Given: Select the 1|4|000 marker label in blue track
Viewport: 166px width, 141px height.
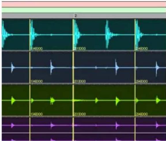Looking at the screenshot, I should [x=37, y=81].
